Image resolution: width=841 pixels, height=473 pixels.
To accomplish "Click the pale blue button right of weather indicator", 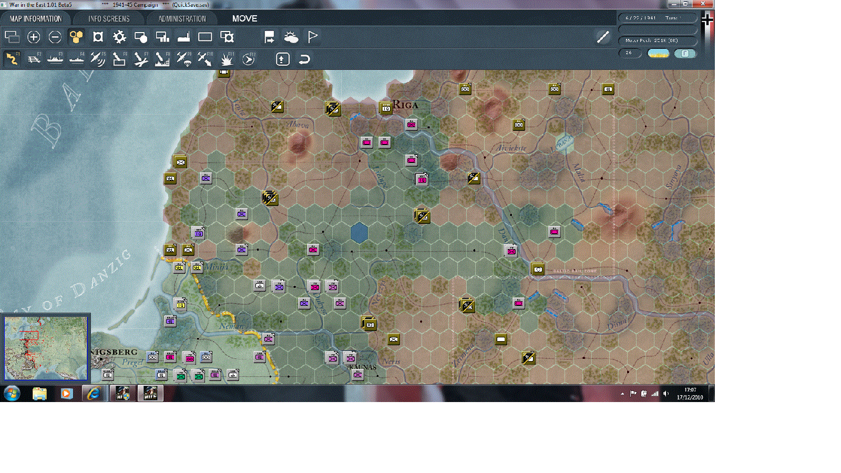I will [685, 53].
